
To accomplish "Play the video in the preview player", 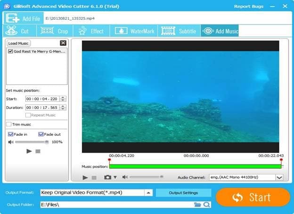I will coord(85,177).
